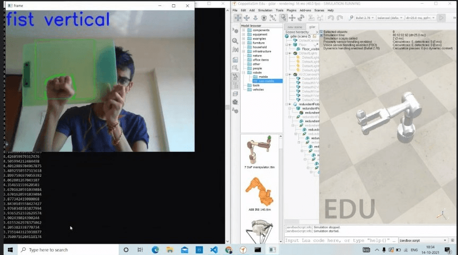The width and height of the screenshot is (458, 255).
Task: Click the Lua code input field
Action: [340, 240]
